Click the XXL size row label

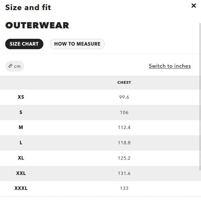[x=21, y=173]
